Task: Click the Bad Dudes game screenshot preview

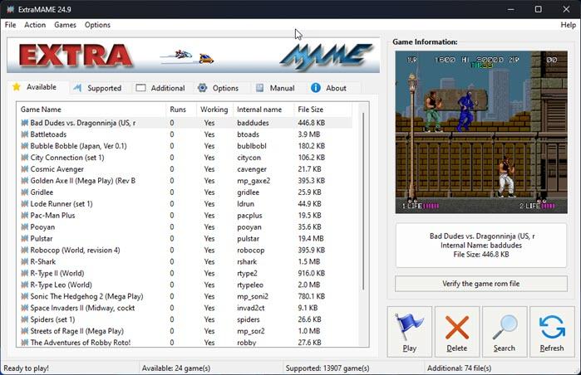Action: pos(481,132)
